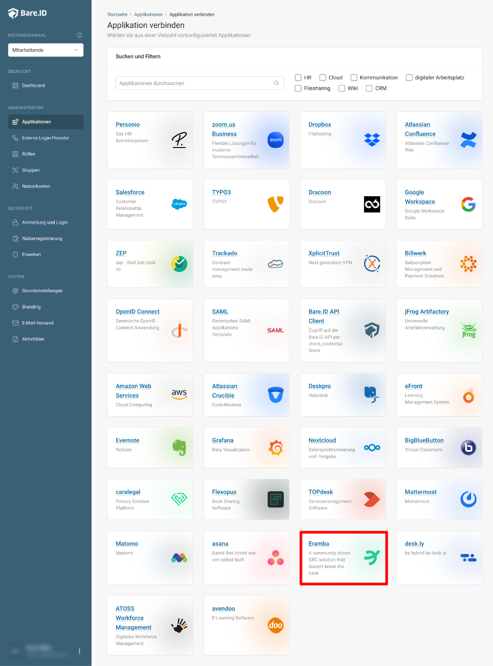Click the Applikationen breadcrumb link
493x666 pixels.
[x=148, y=14]
